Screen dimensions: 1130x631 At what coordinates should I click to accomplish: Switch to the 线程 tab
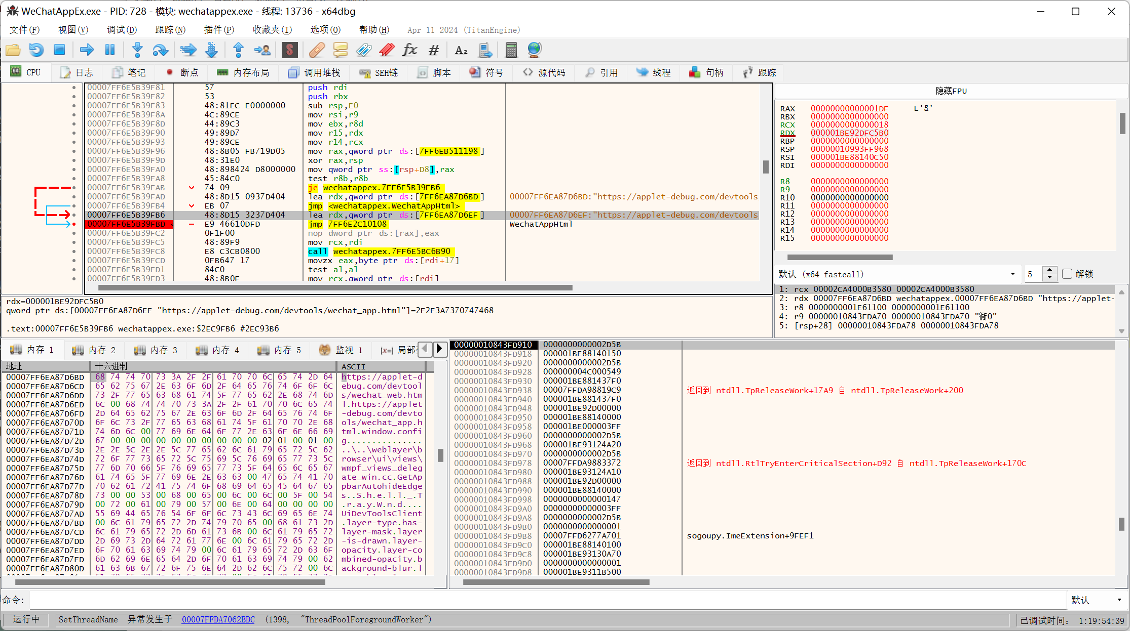coord(654,72)
